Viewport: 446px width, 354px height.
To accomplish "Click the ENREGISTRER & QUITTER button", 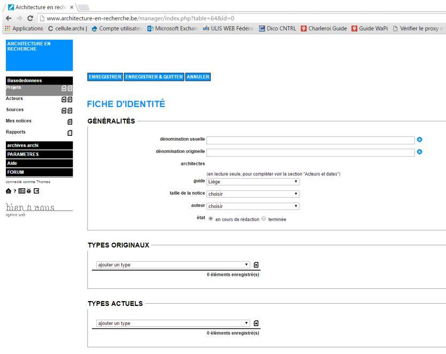I will [x=154, y=77].
